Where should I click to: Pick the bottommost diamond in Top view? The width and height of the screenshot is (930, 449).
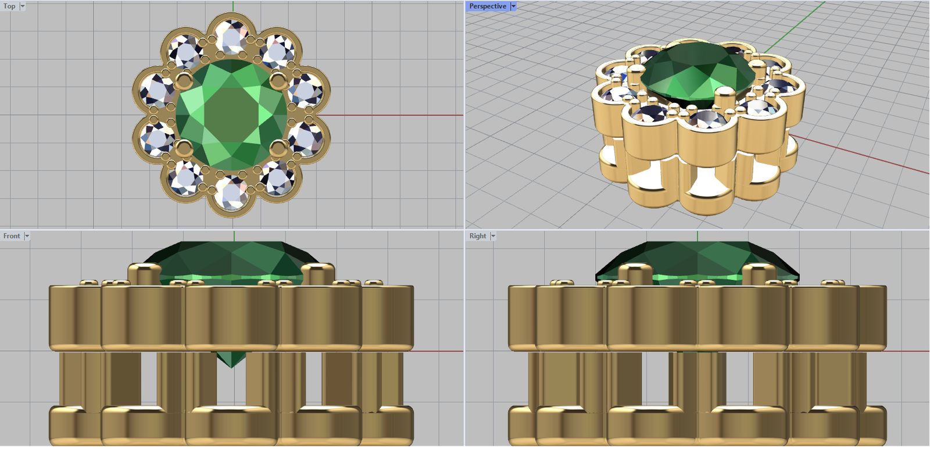231,193
